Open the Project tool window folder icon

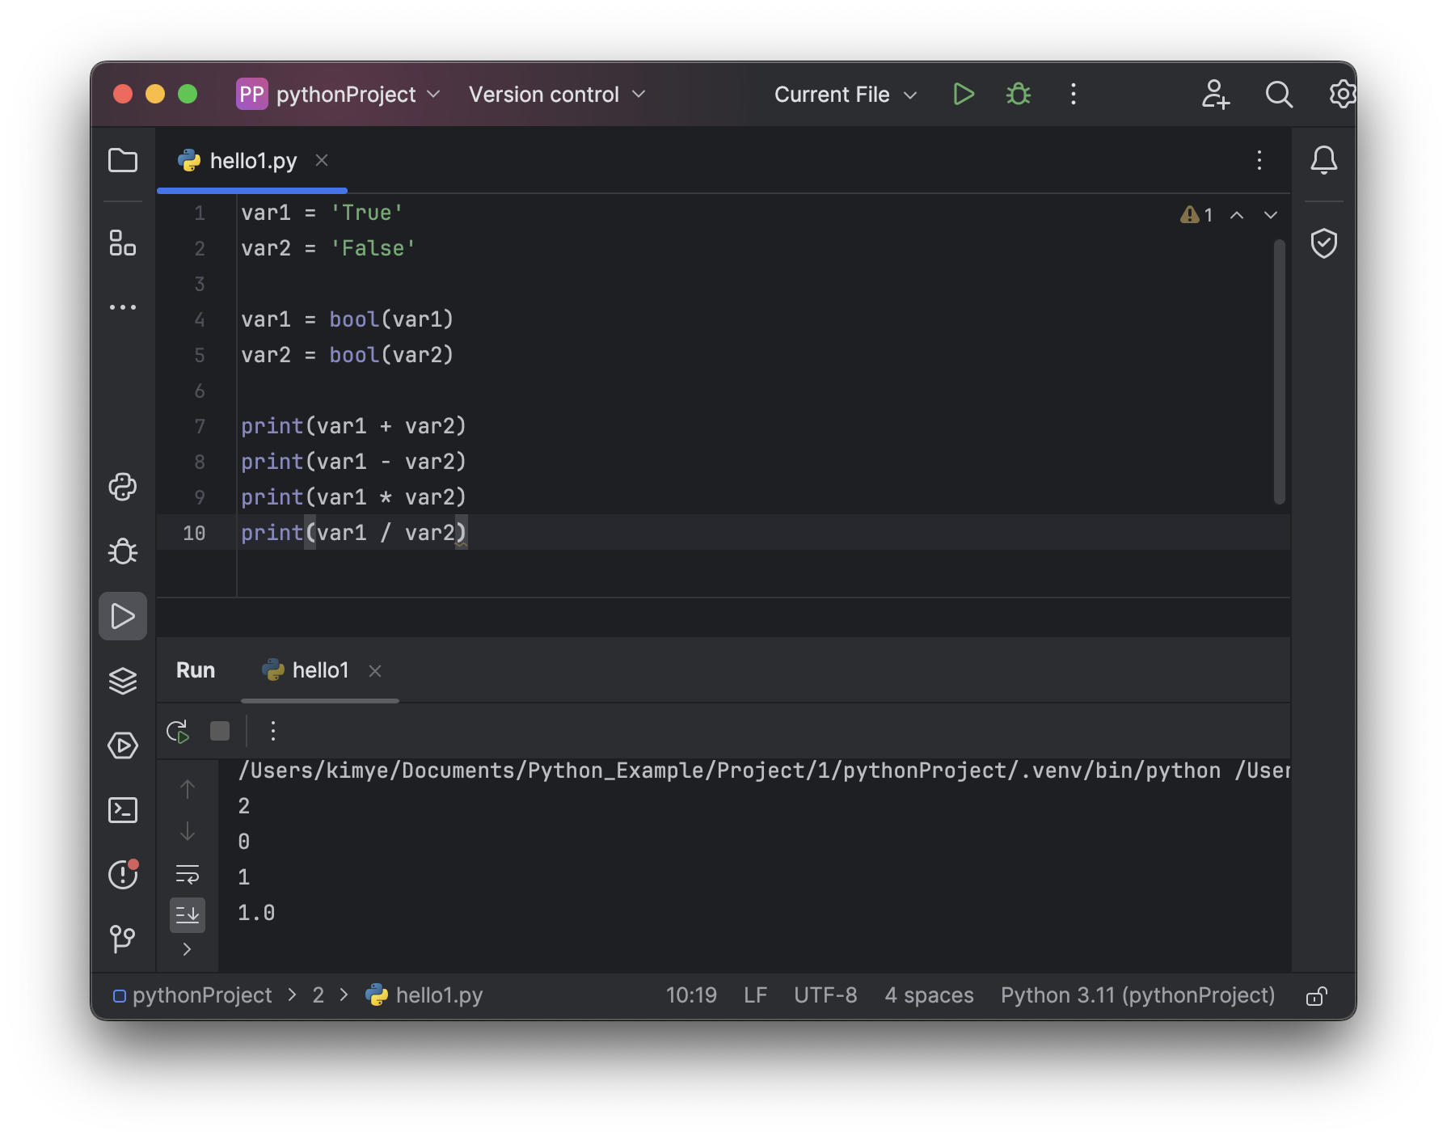tap(123, 160)
